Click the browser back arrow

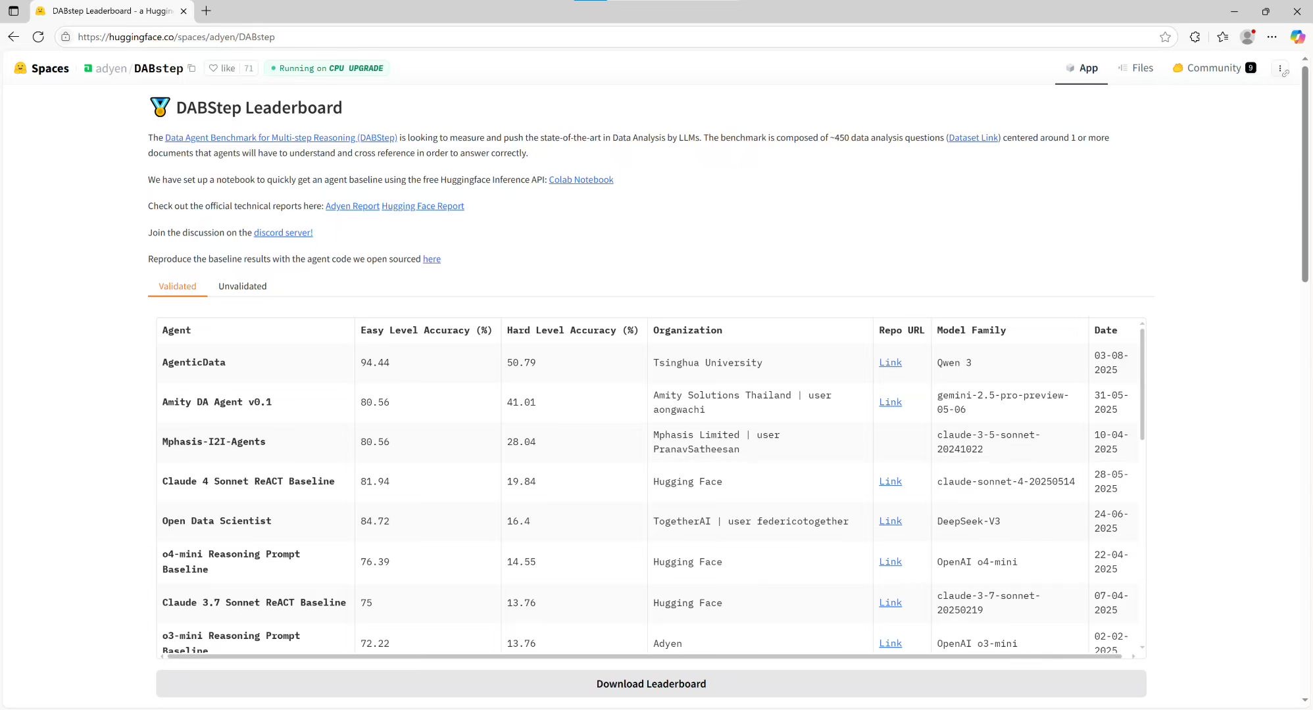click(13, 37)
